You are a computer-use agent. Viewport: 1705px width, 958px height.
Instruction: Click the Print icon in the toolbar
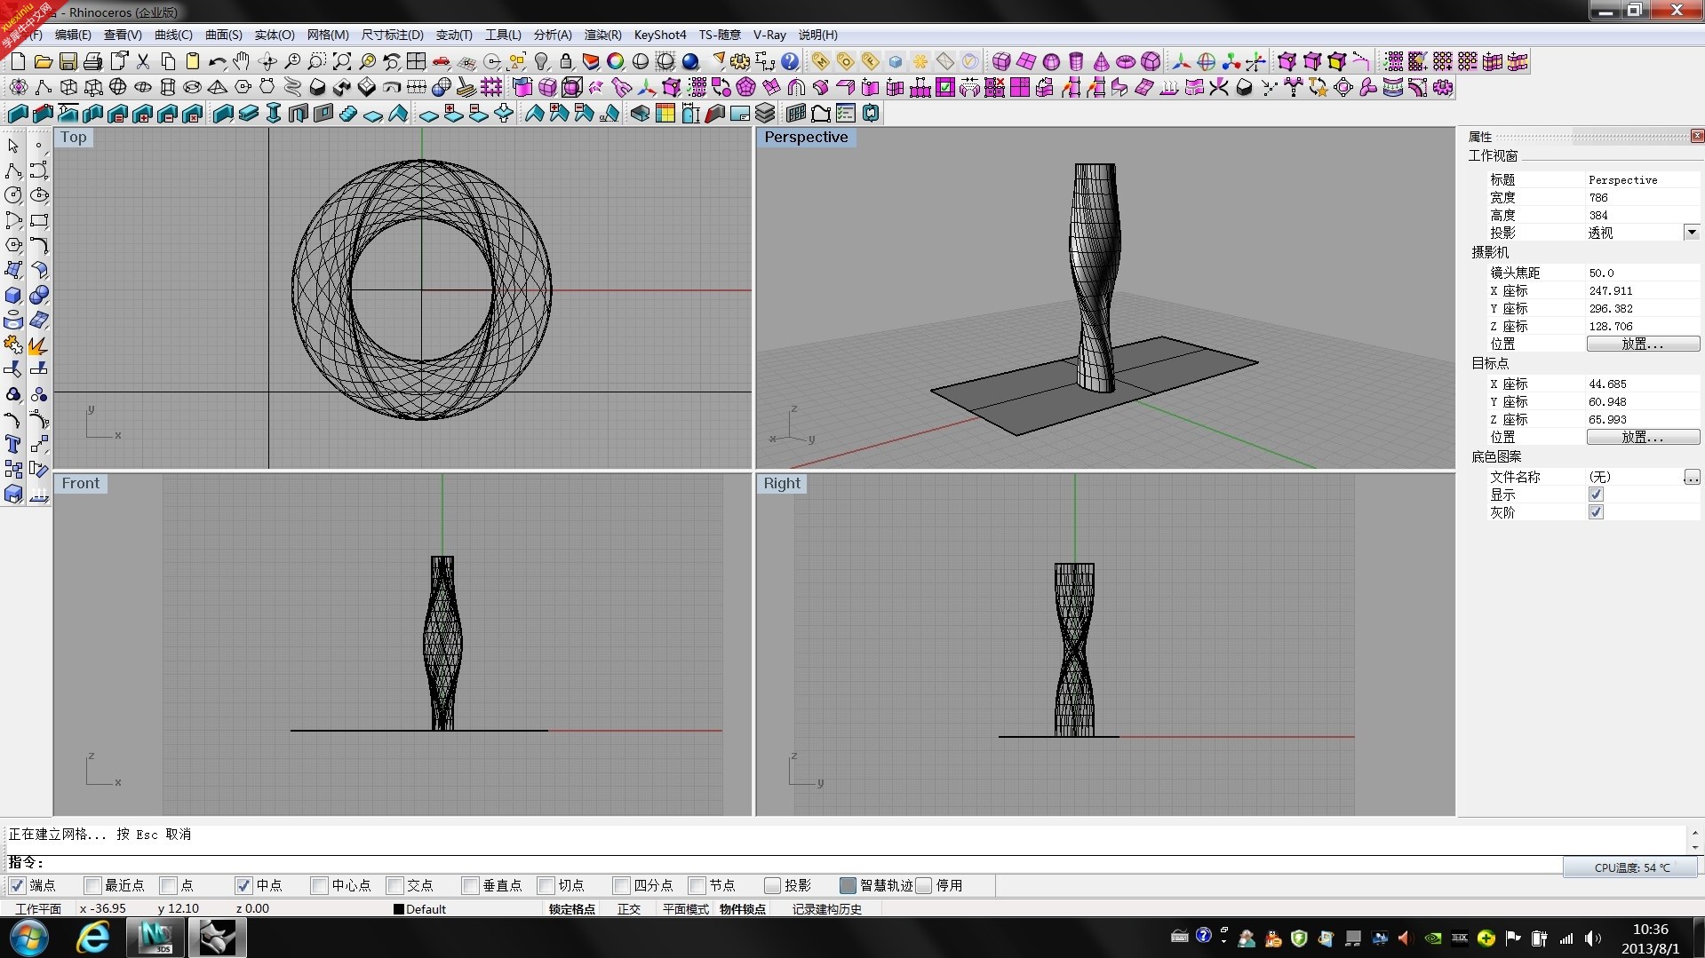pos(92,61)
